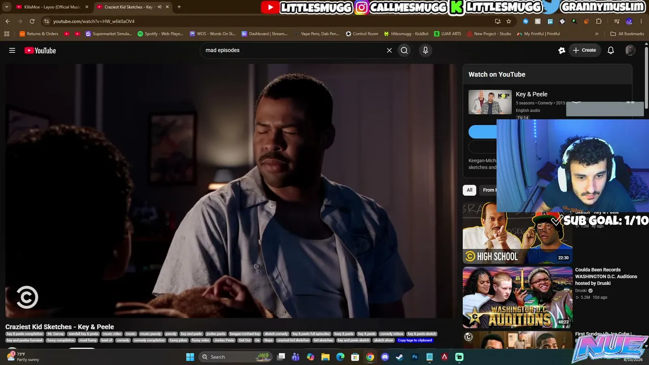The width and height of the screenshot is (649, 365).
Task: Open the New Project - Studio bookmark
Action: (x=489, y=34)
